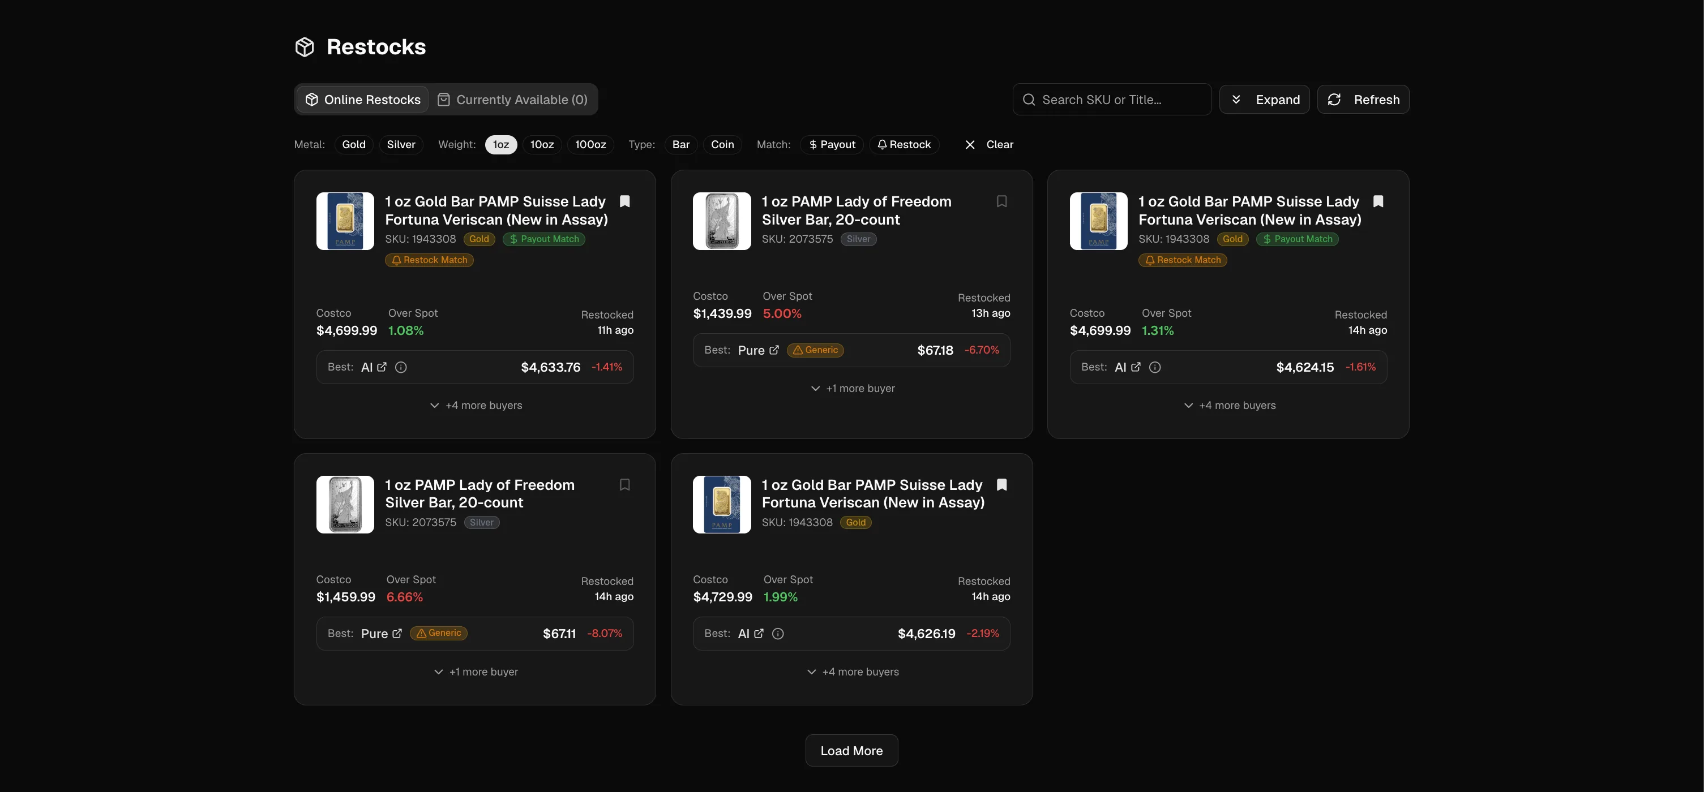Toggle the Payout match filter

(x=832, y=145)
